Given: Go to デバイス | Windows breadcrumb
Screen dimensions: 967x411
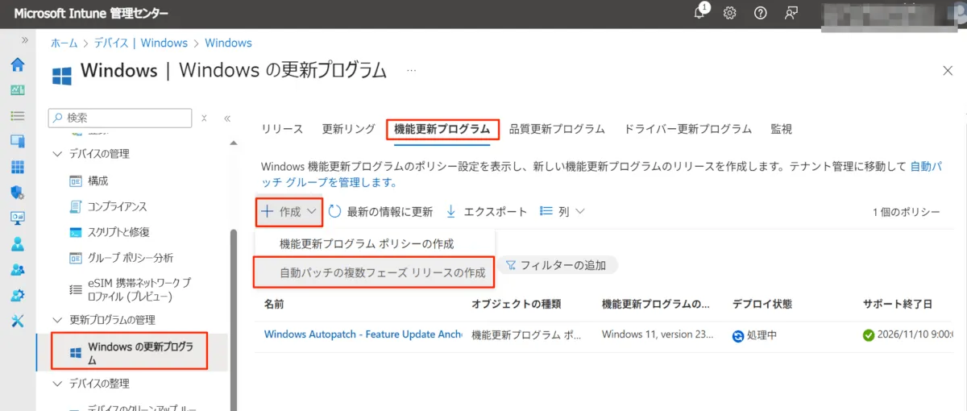Looking at the screenshot, I should tap(140, 43).
